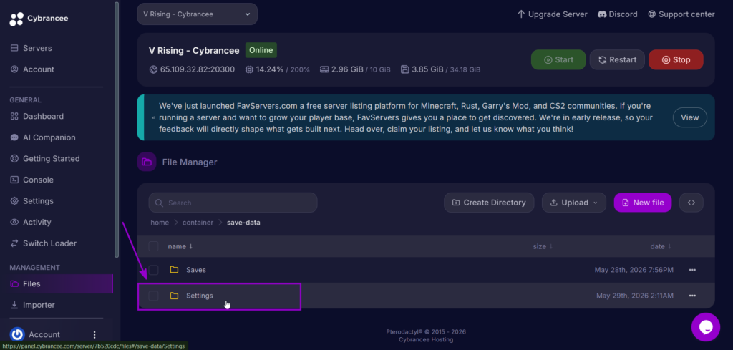The width and height of the screenshot is (733, 350).
Task: Click the Start server button
Action: click(558, 60)
